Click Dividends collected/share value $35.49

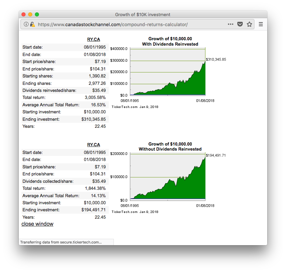[99, 181]
